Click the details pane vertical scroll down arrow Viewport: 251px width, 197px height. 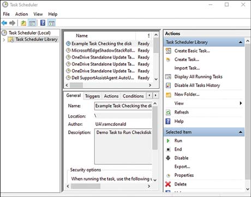pyautogui.click(x=155, y=180)
